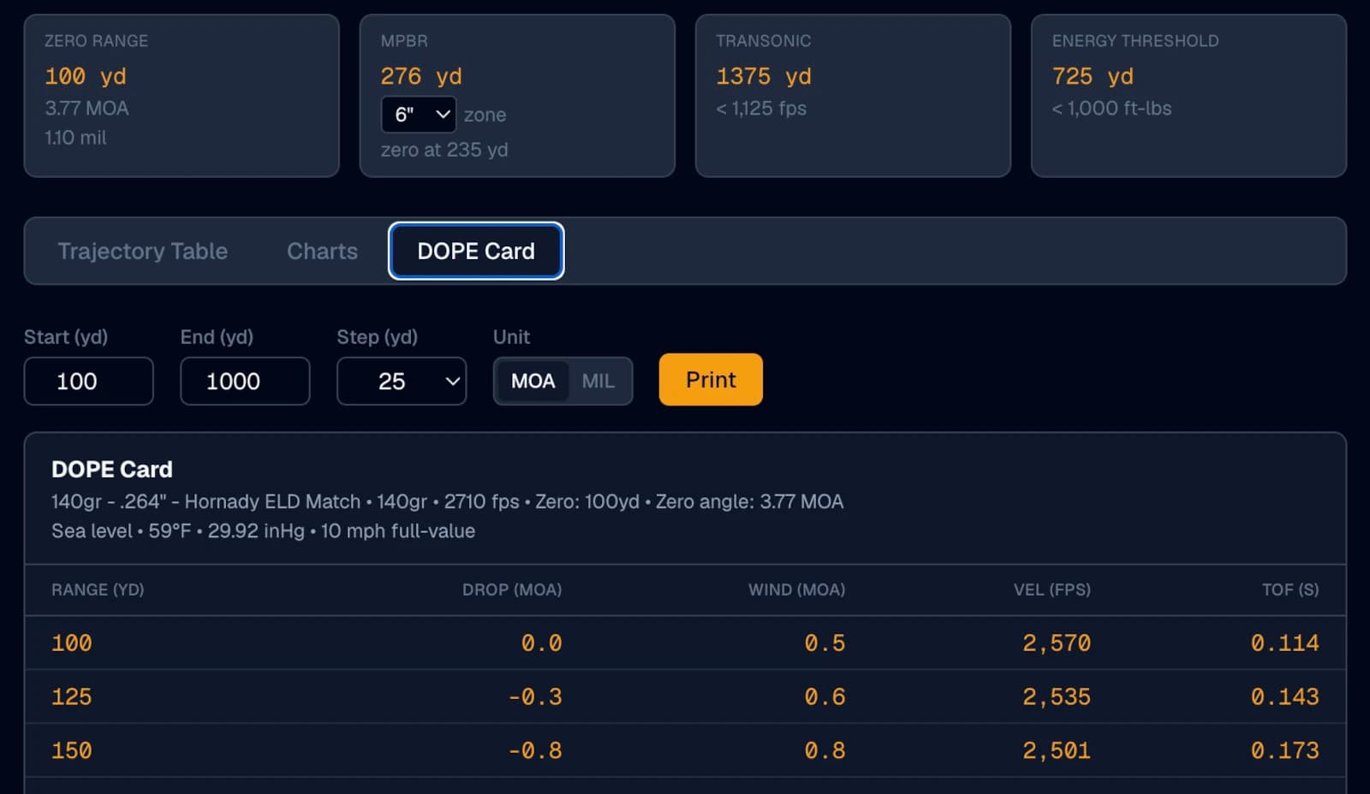This screenshot has height=794, width=1370.
Task: Click the wind value 0.6
Action: [x=825, y=697]
